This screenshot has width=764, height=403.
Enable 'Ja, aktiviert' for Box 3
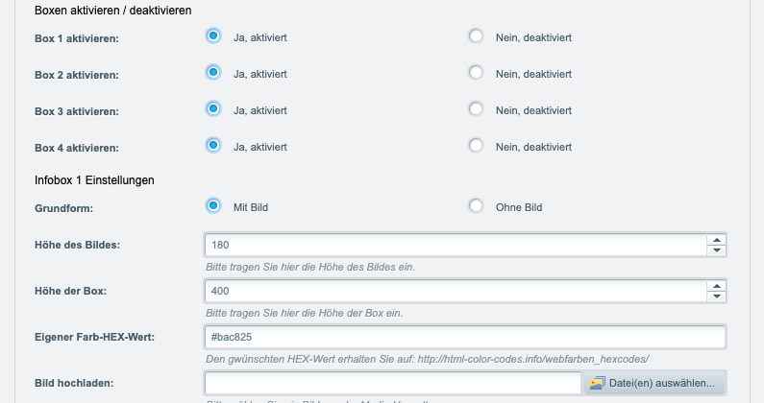(213, 109)
